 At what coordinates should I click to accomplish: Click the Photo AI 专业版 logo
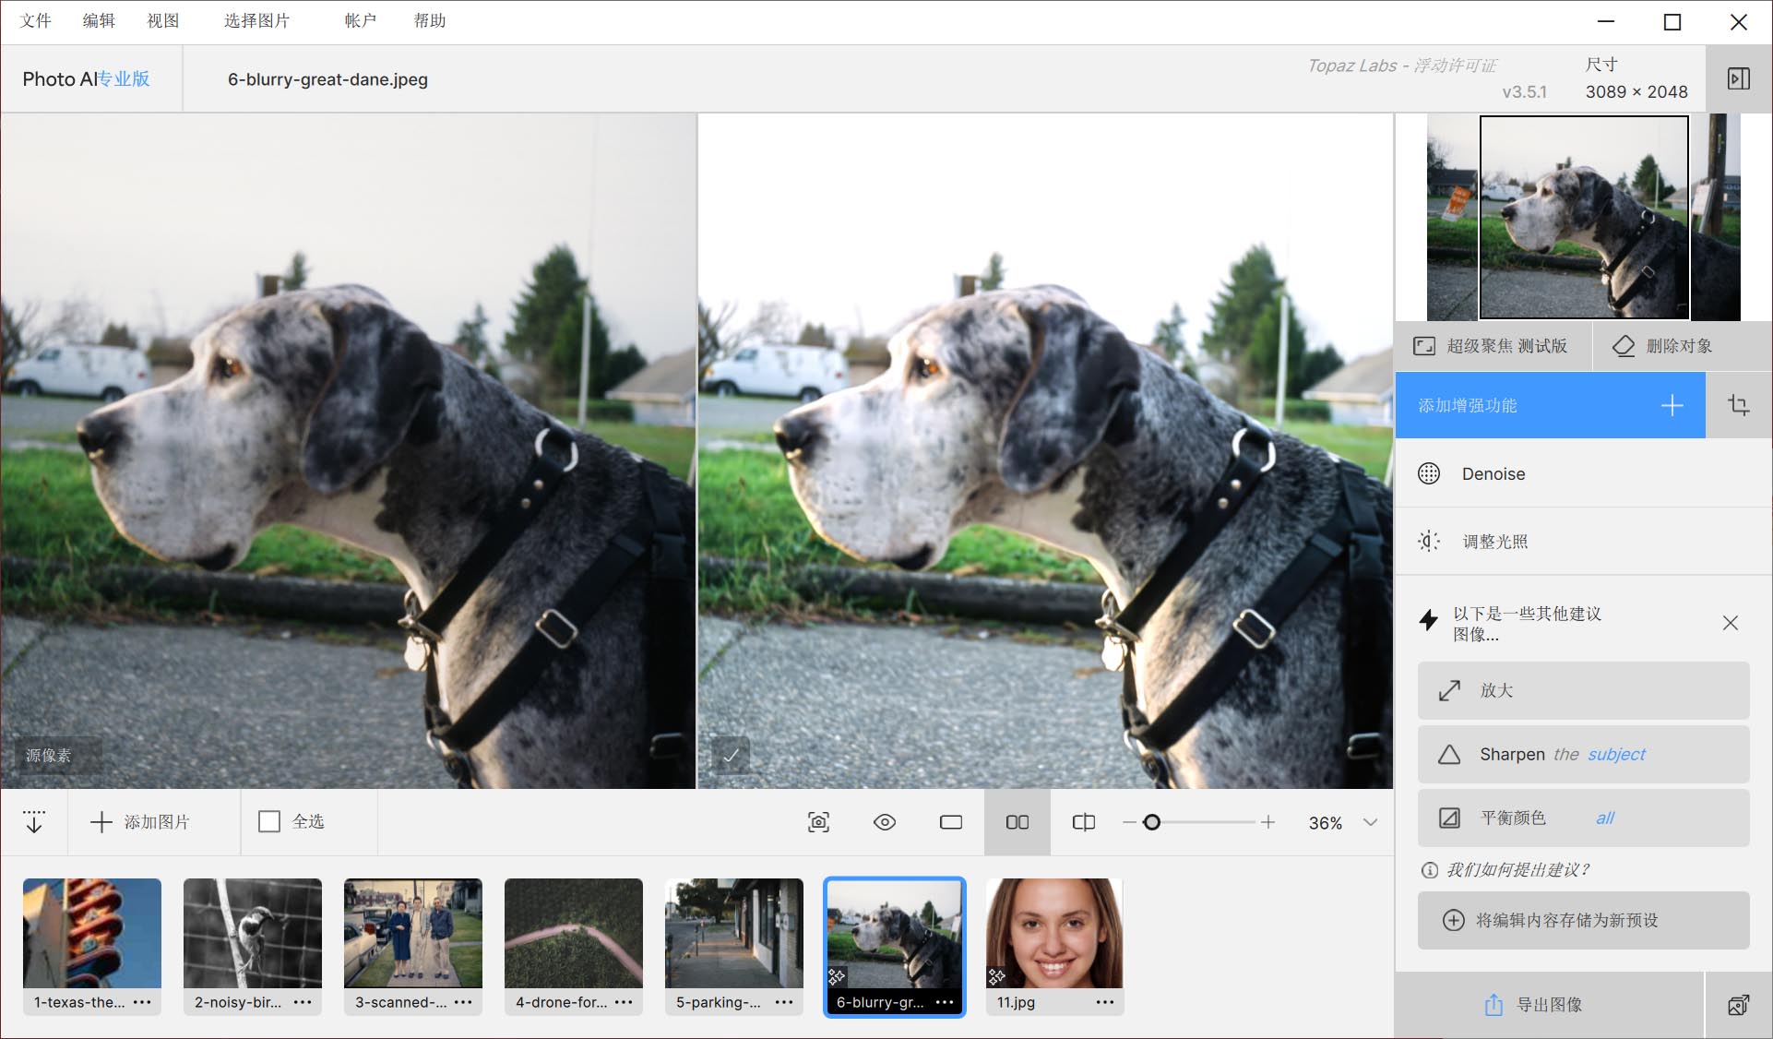pyautogui.click(x=86, y=78)
